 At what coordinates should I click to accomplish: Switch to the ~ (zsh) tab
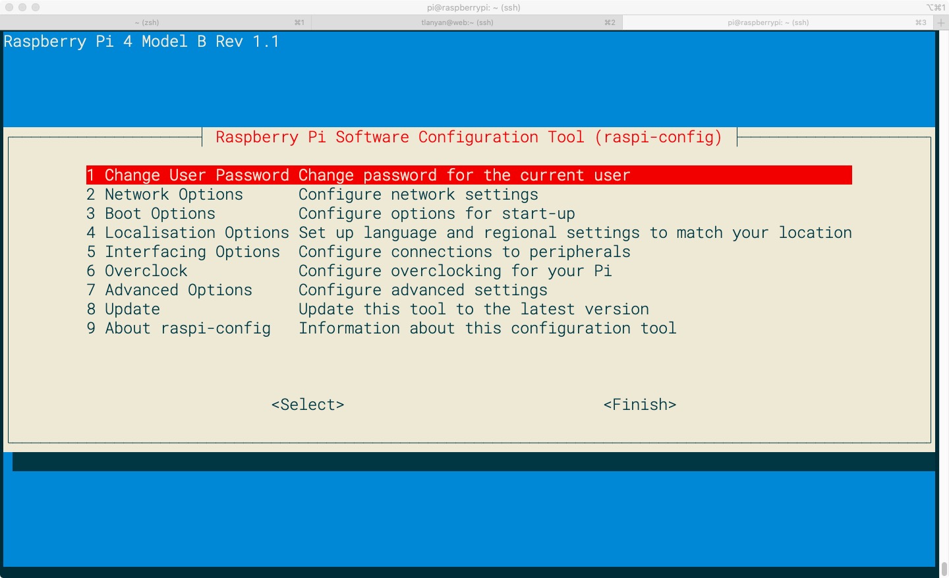coord(146,22)
